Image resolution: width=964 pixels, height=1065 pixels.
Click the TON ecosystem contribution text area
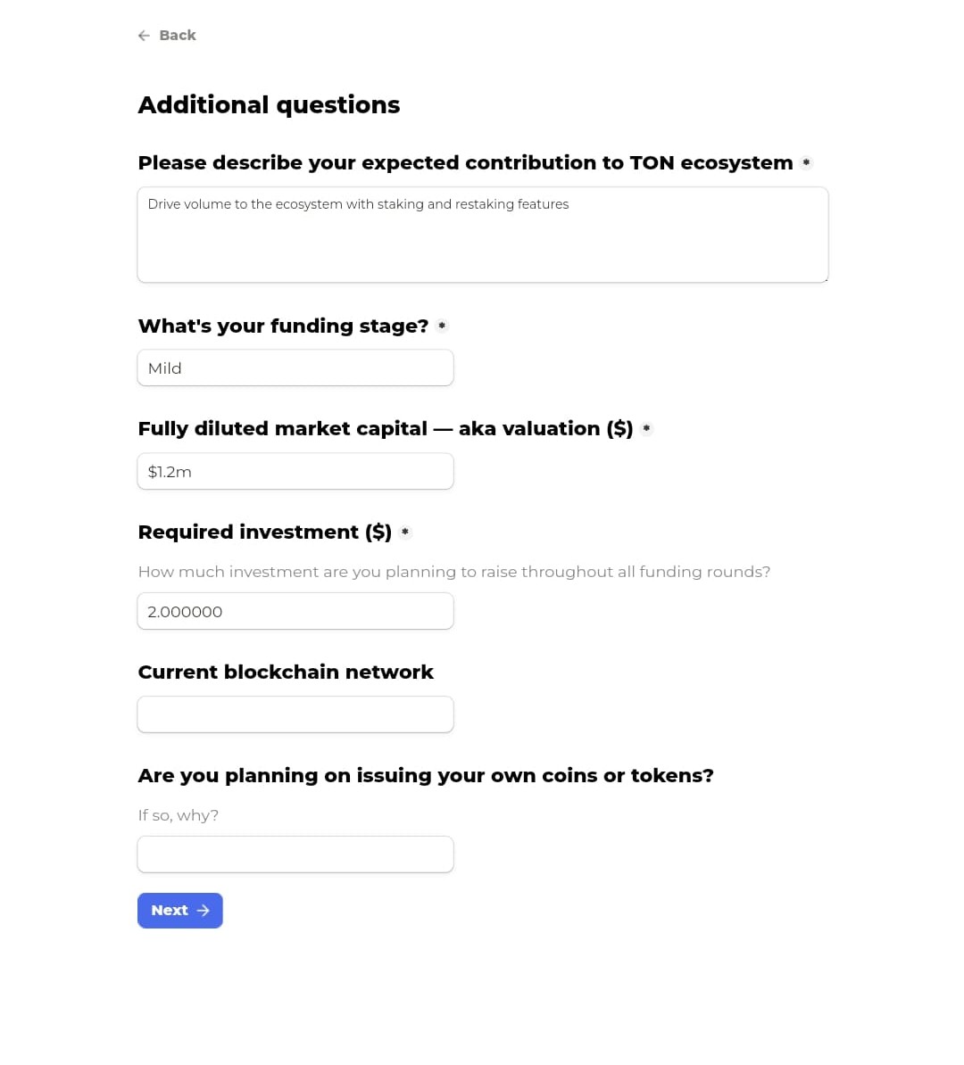click(x=482, y=234)
